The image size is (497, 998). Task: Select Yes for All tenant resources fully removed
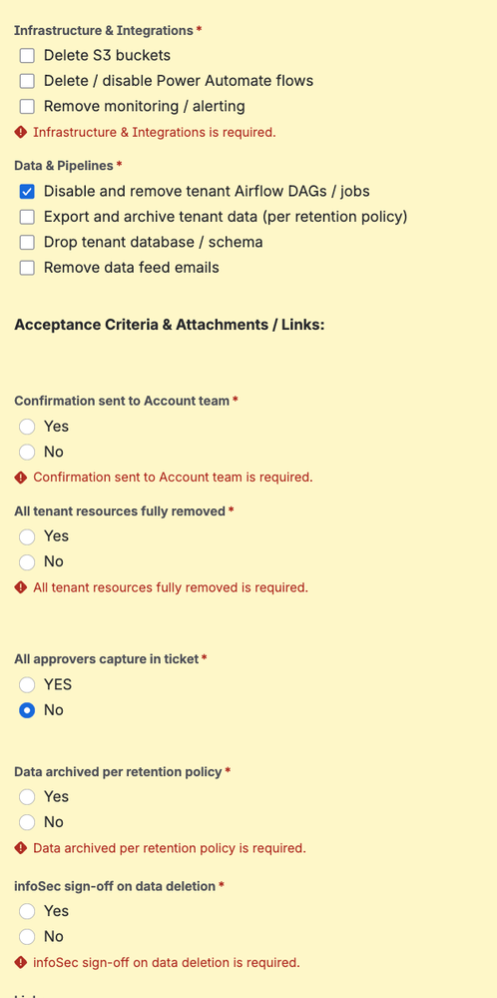27,536
